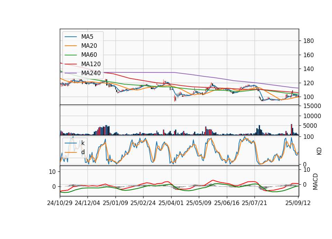The width and height of the screenshot is (332, 239).
Task: Click the 120 price axis label
Action: tap(308, 83)
